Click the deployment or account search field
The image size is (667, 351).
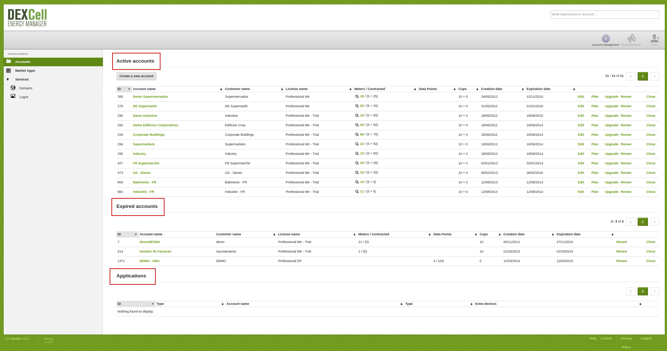coord(604,14)
